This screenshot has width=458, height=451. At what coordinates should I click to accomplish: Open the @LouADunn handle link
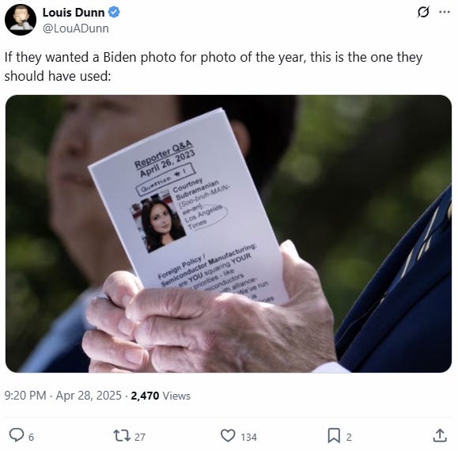pos(76,28)
